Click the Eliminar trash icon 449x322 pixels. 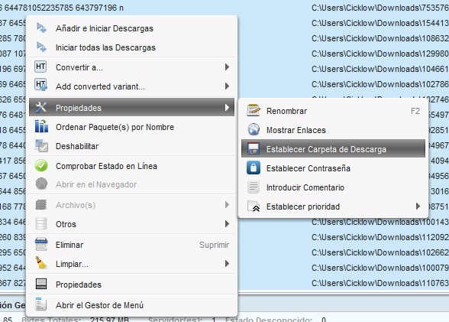pyautogui.click(x=41, y=244)
